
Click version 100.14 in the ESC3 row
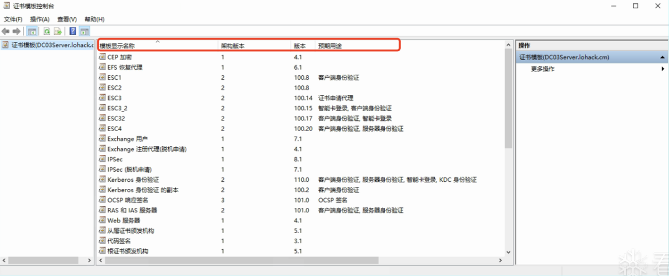303,98
